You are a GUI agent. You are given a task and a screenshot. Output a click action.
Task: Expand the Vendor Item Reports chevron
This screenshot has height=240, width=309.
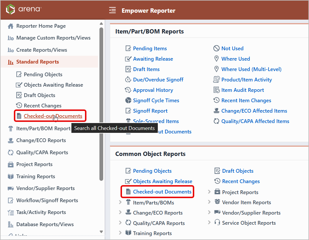209,202
